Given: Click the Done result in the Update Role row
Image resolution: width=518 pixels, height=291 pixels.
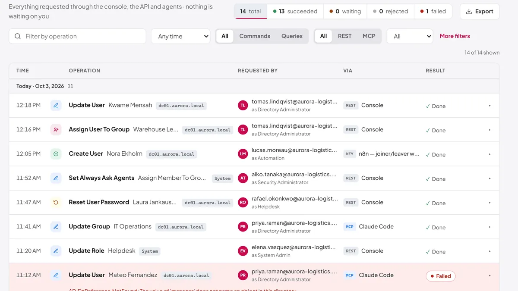Looking at the screenshot, I should [436, 252].
